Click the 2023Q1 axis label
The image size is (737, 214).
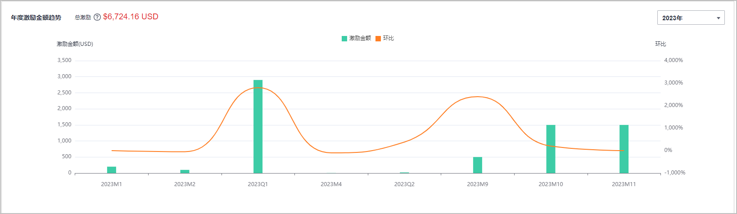point(258,184)
